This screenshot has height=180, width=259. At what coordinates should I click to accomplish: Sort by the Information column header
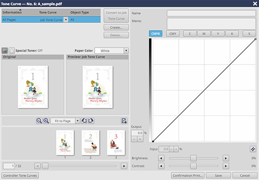12,12
